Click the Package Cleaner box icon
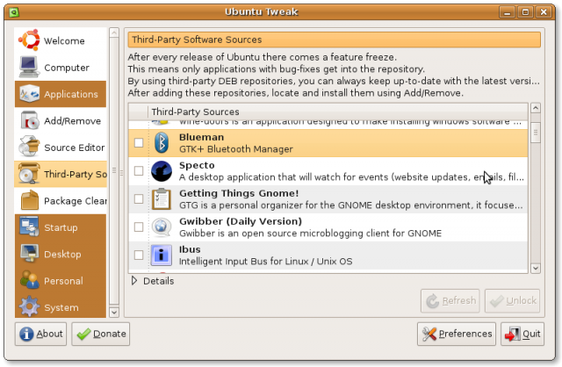The image size is (562, 367). pos(29,200)
